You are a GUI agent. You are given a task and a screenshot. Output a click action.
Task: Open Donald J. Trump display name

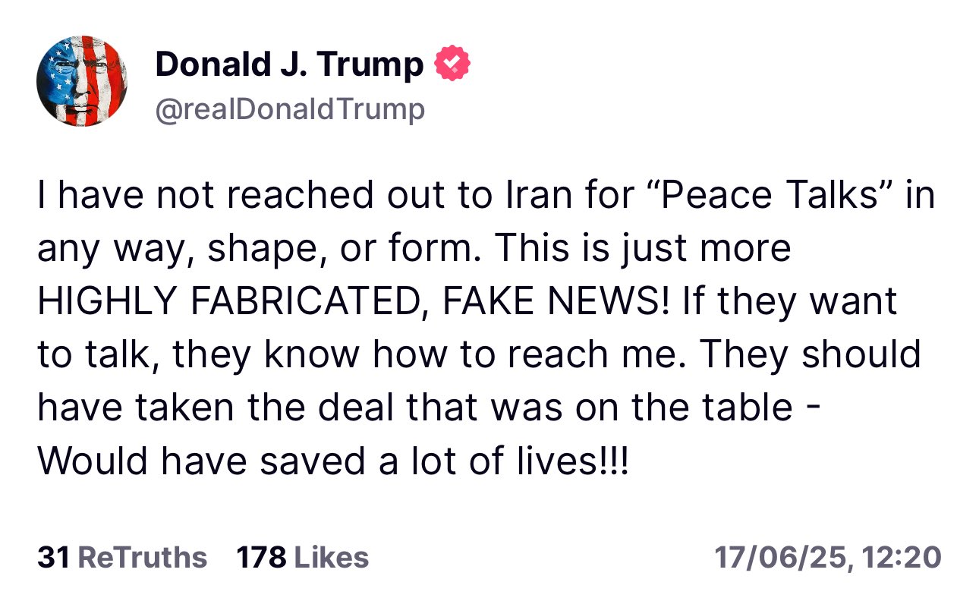289,65
